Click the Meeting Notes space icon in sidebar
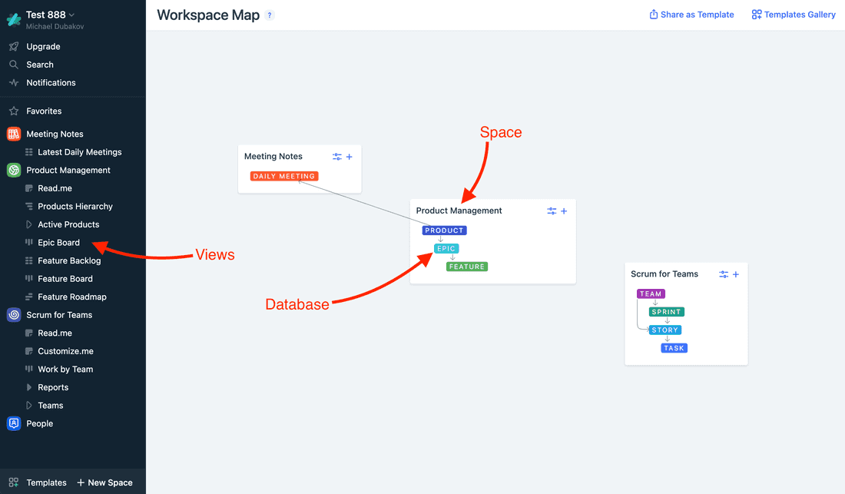 coord(14,134)
